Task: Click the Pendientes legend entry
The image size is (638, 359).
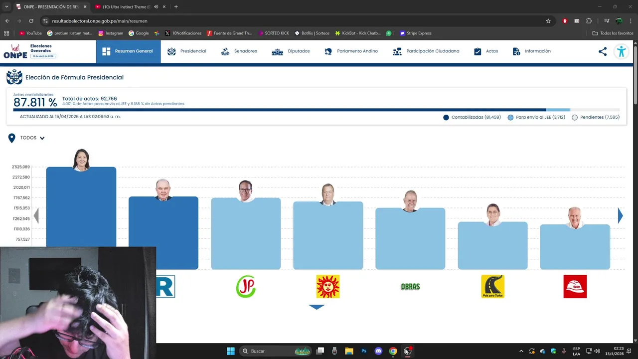Action: tap(596, 117)
